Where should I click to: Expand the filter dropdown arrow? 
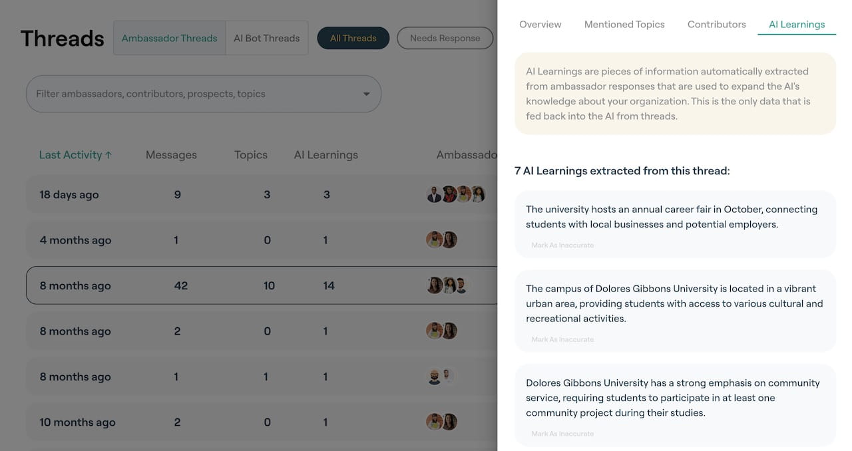point(366,94)
